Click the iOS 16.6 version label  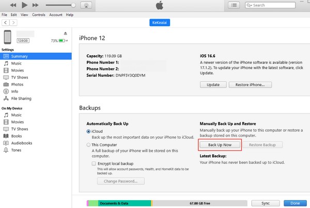click(x=207, y=56)
